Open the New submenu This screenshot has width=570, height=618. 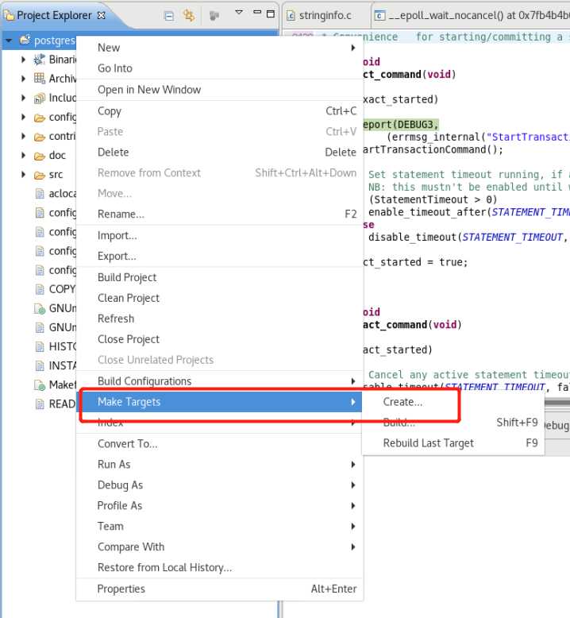[219, 48]
